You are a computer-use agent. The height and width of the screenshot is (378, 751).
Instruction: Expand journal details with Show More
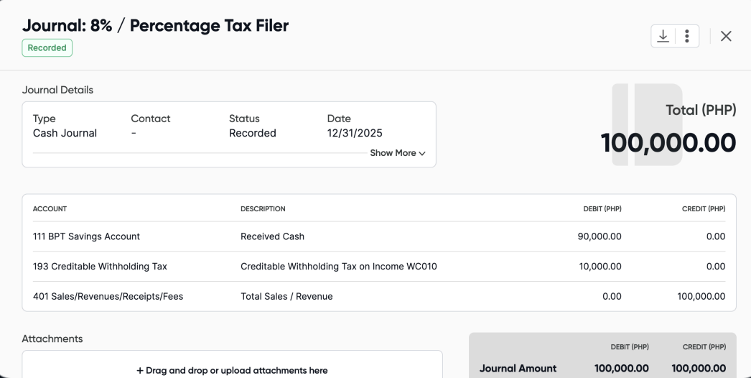coord(398,153)
